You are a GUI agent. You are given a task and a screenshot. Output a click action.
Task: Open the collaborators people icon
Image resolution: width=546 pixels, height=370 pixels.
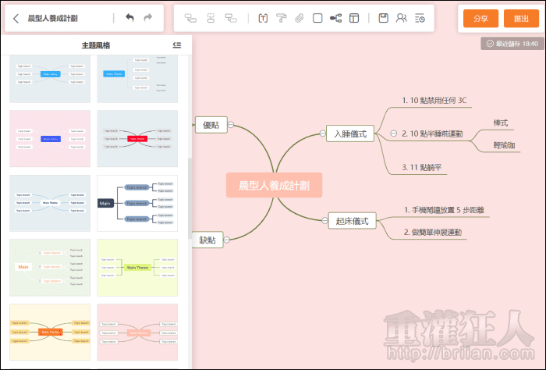click(402, 18)
